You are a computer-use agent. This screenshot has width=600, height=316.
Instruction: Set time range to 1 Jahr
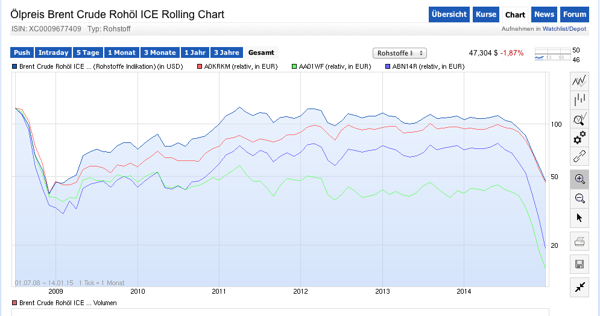tap(195, 52)
